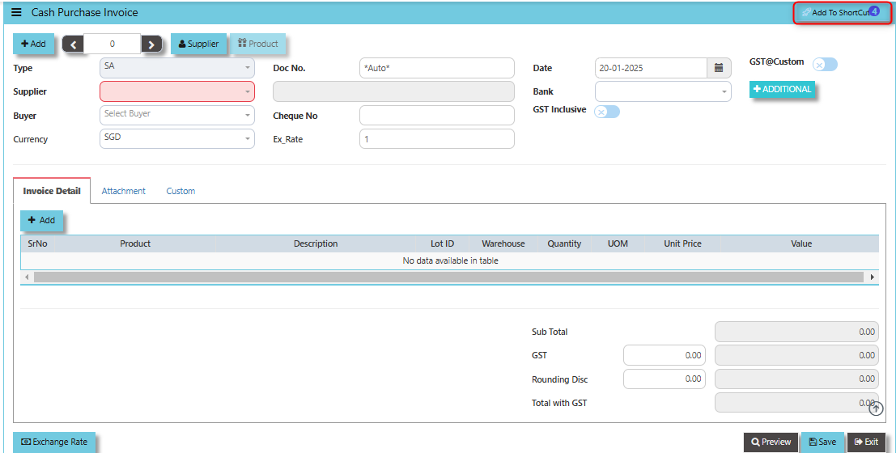Click the scrollbar left arrow of table
The height and width of the screenshot is (453, 896).
coord(26,277)
